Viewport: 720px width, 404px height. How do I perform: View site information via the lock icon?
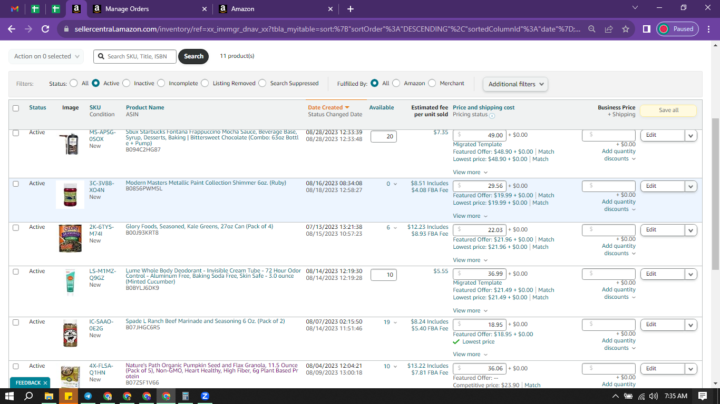tap(66, 29)
